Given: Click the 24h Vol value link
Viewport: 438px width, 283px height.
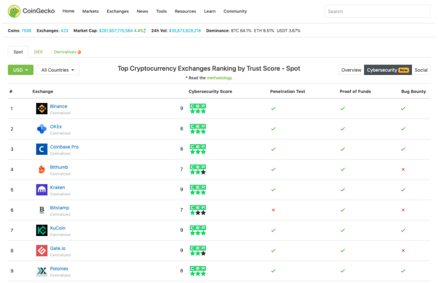Looking at the screenshot, I should [185, 31].
